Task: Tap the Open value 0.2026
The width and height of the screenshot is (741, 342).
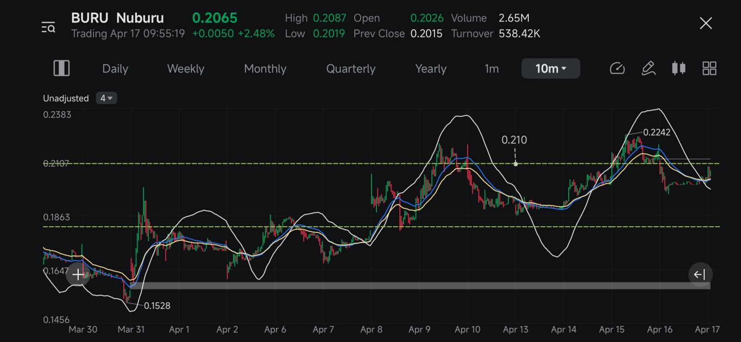Action: click(427, 18)
